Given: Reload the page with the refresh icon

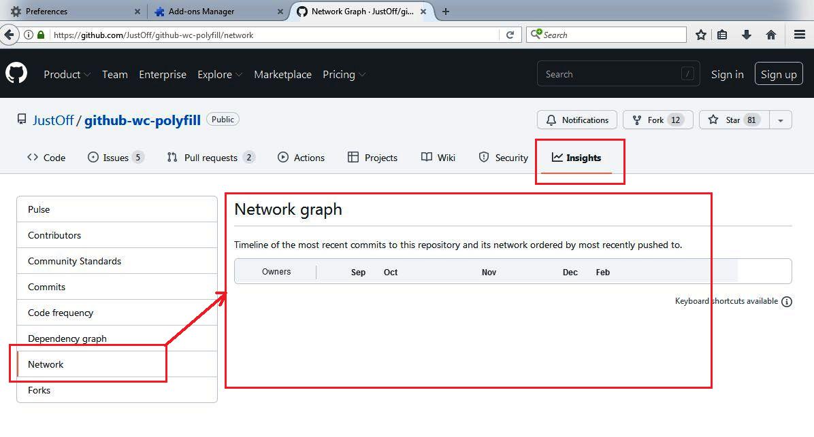Looking at the screenshot, I should tap(510, 35).
